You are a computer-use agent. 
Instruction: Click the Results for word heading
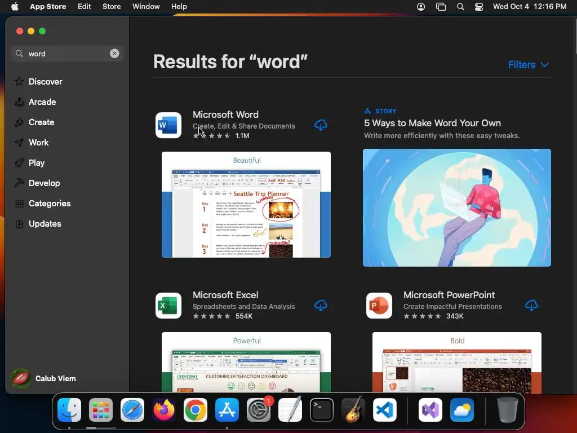(x=230, y=61)
